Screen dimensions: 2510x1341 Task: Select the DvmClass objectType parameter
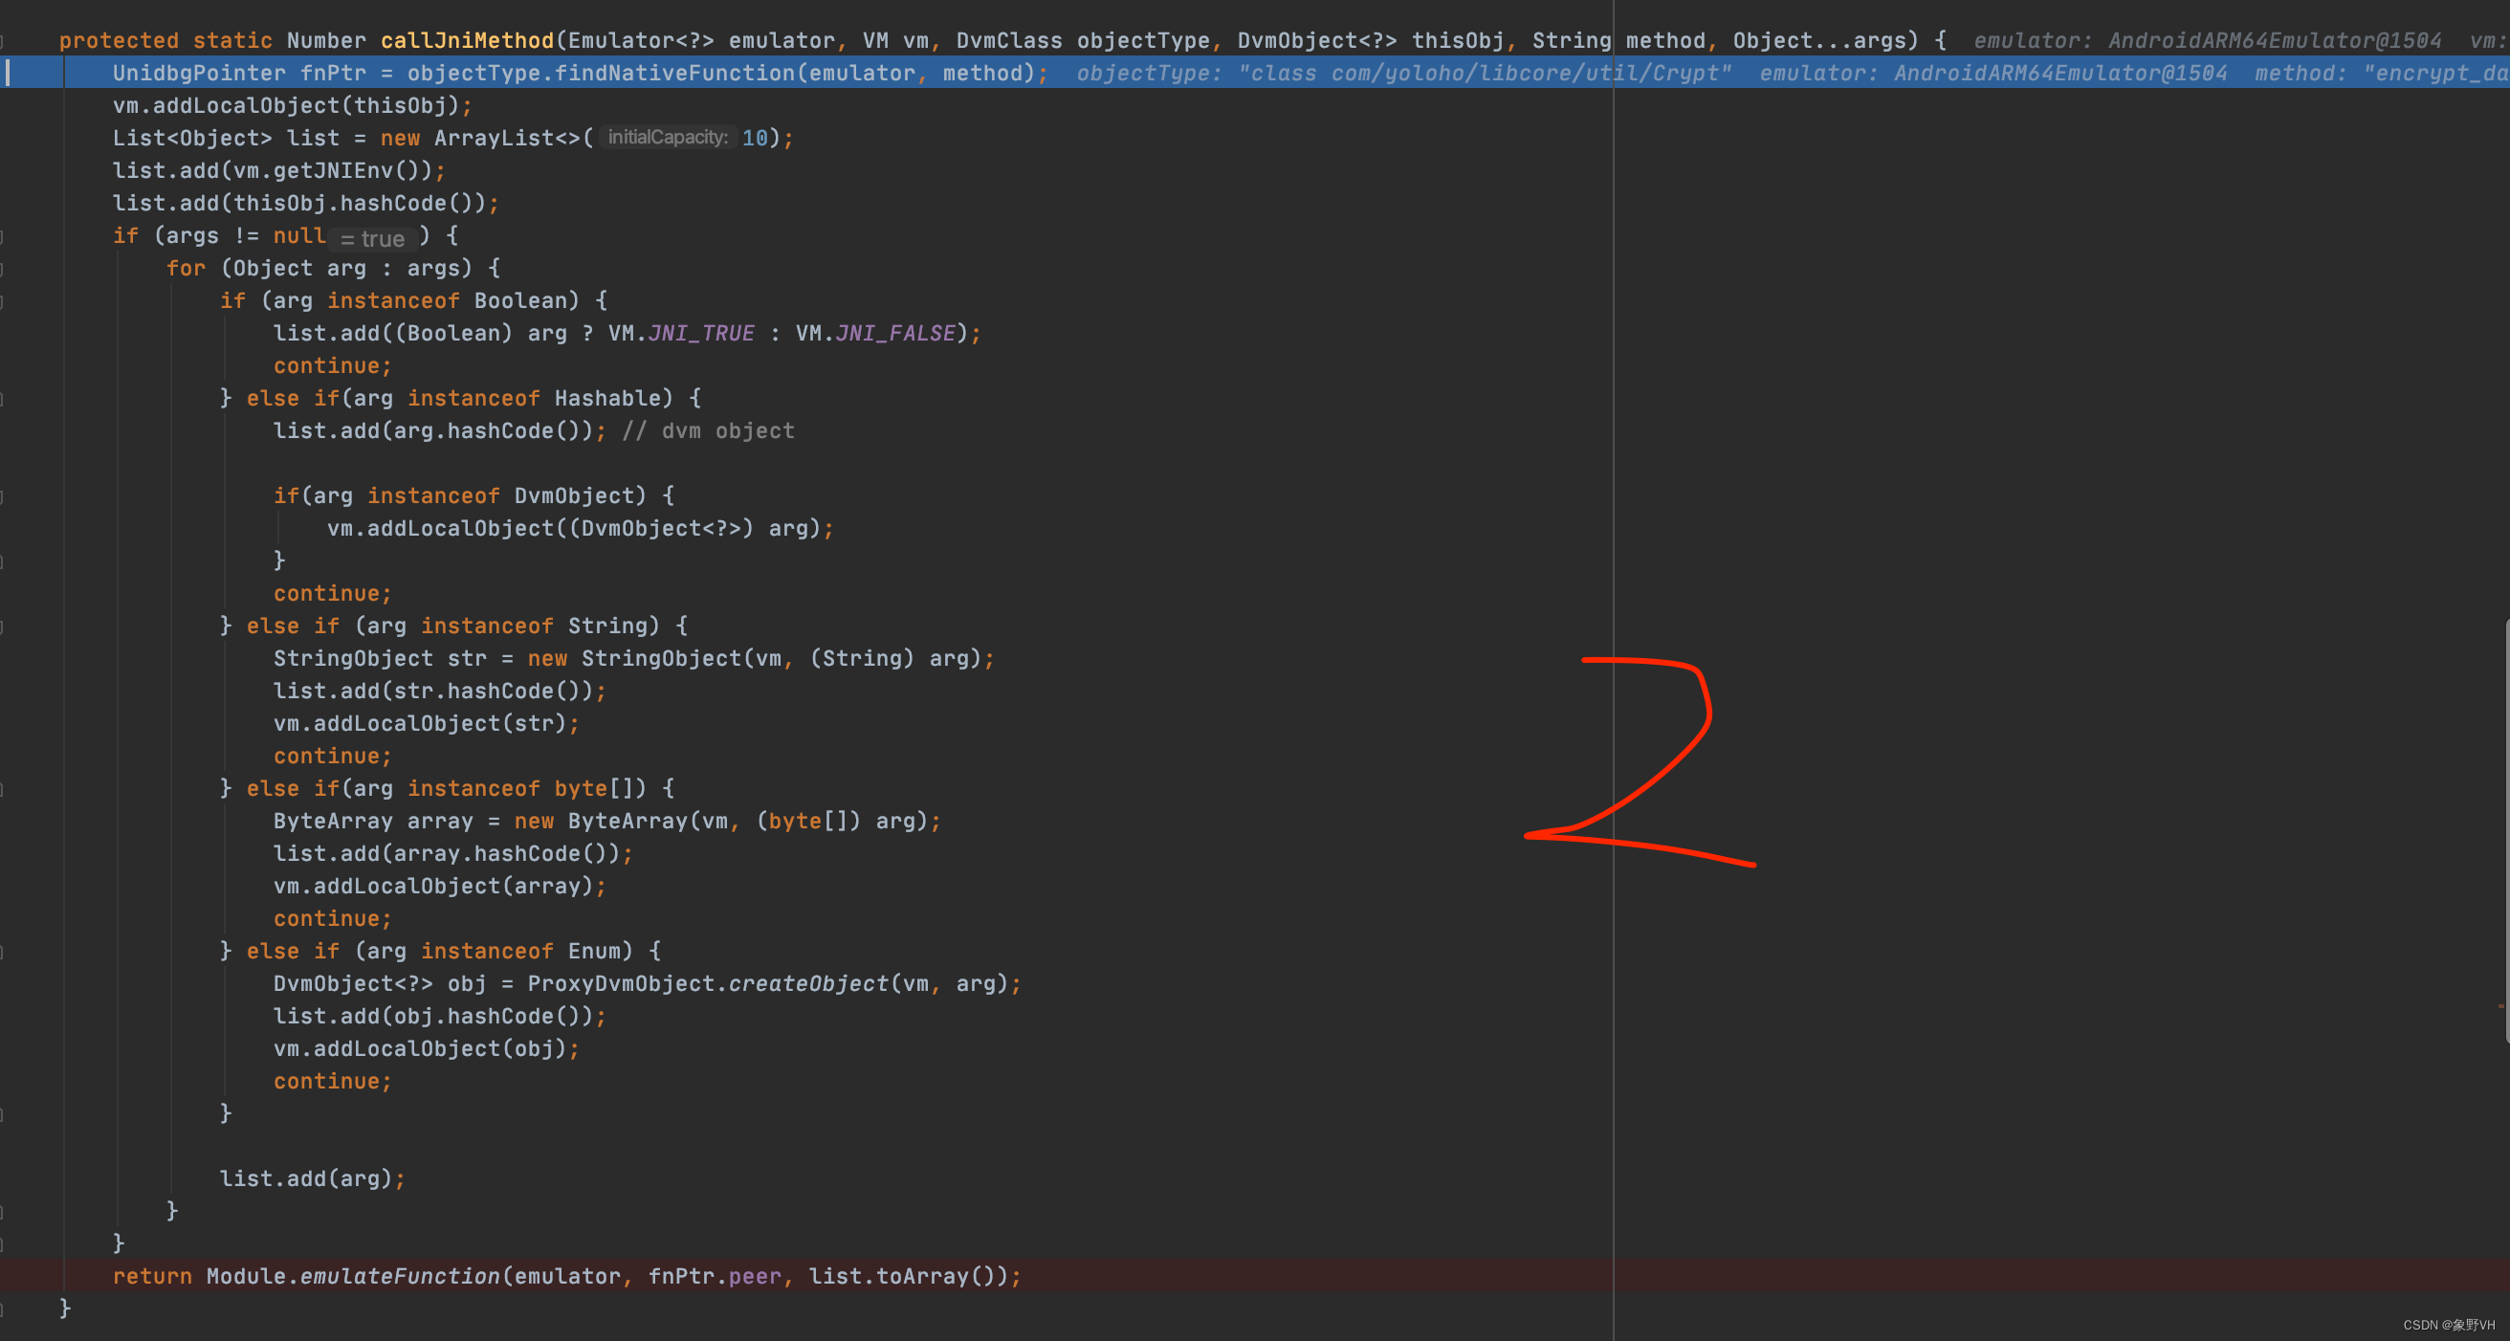pos(1083,40)
